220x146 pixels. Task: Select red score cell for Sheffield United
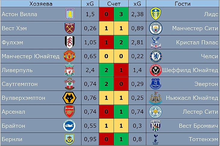(x=121, y=70)
